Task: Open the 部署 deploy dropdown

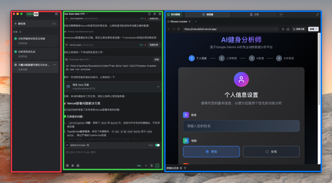Action: (x=313, y=29)
